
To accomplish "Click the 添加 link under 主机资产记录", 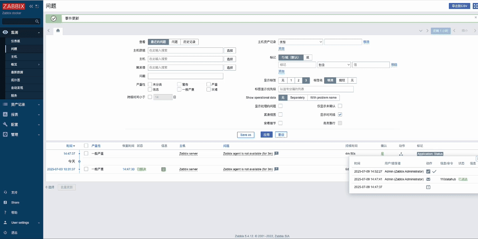I will point(282,49).
